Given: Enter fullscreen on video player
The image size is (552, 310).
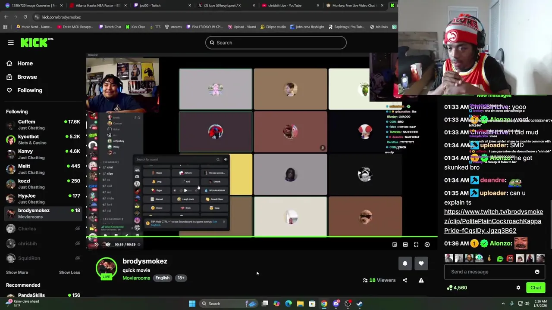Looking at the screenshot, I should (416, 244).
